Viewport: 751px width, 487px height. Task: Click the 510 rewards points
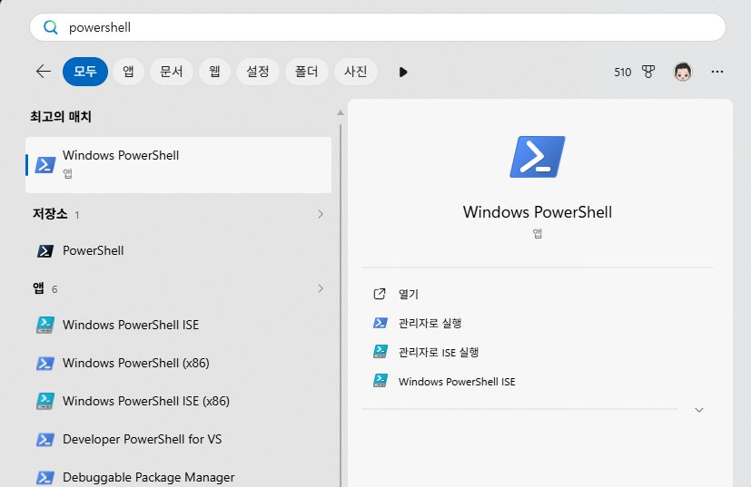(x=623, y=73)
